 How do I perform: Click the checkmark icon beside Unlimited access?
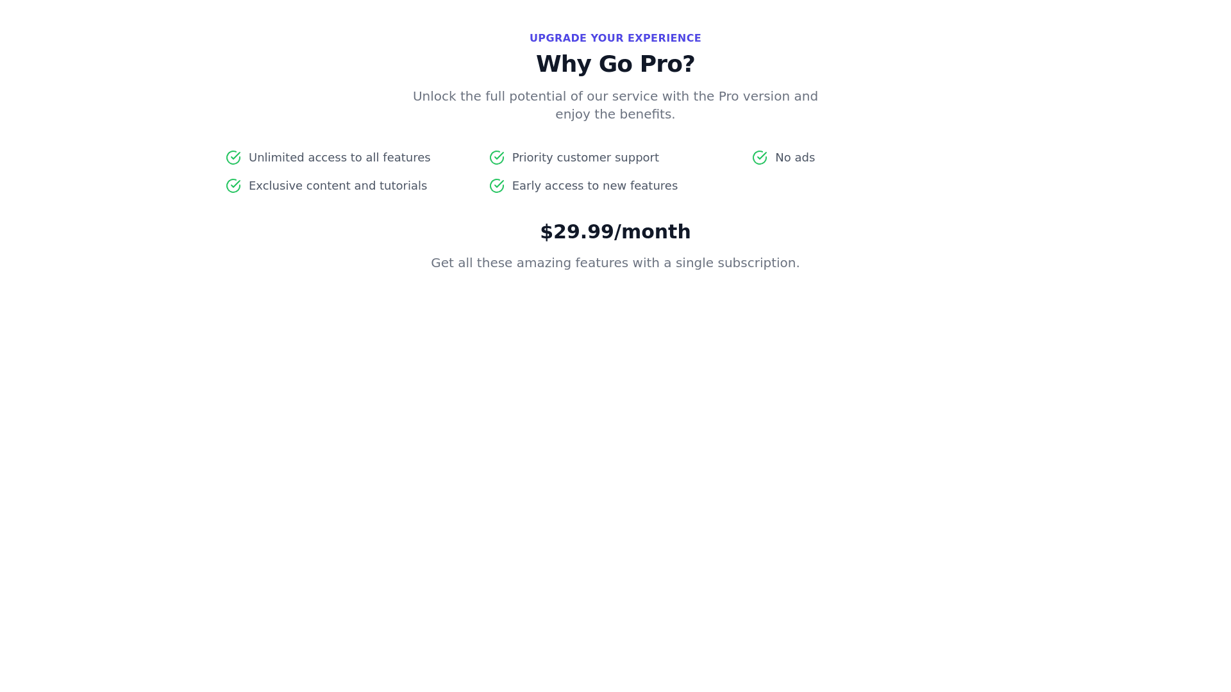(233, 158)
